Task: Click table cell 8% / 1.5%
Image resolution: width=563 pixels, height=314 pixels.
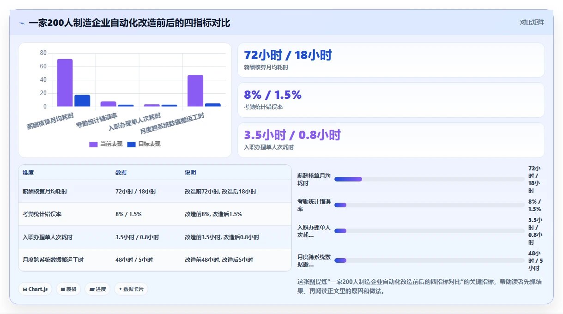Action: pyautogui.click(x=128, y=214)
